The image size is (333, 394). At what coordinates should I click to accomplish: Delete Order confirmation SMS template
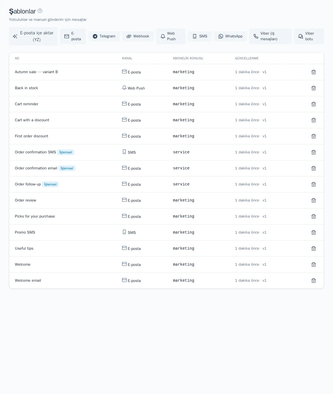[314, 152]
